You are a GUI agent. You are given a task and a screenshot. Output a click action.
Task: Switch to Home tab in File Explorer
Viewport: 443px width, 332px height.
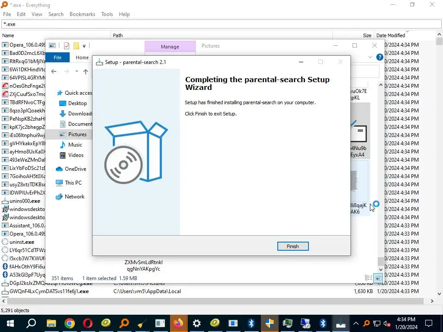[82, 57]
